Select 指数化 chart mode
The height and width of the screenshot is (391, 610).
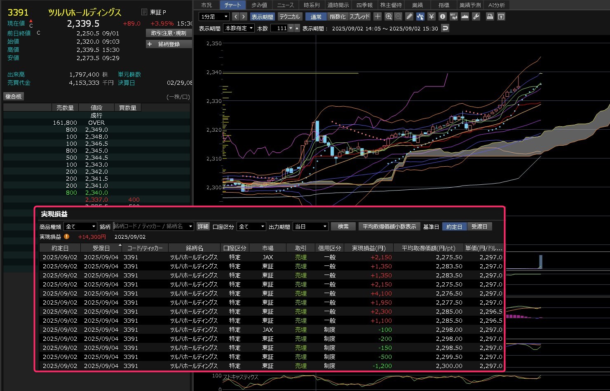[338, 17]
